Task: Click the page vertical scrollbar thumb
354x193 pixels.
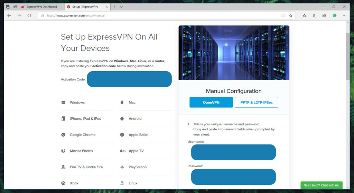Action: pos(348,56)
